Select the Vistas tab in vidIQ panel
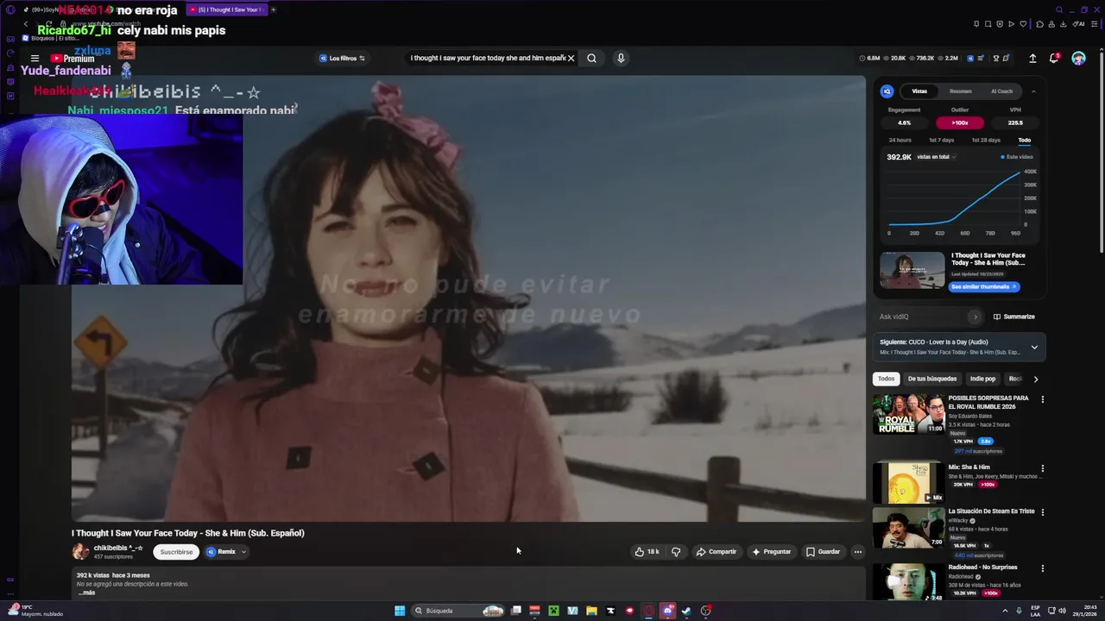1105x621 pixels. (919, 91)
